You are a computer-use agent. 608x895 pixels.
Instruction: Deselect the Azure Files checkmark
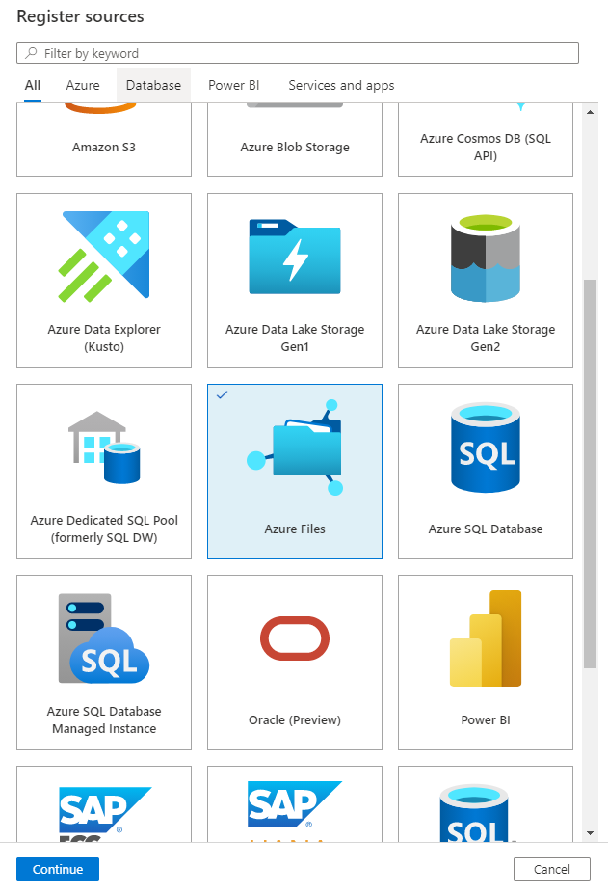point(222,395)
